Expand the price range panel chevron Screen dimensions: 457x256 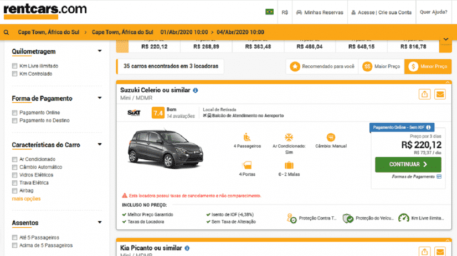(445, 39)
